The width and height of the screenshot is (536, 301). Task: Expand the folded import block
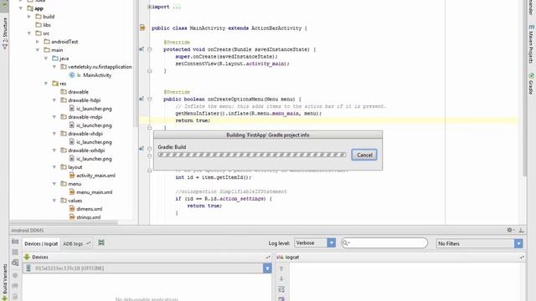[149, 7]
